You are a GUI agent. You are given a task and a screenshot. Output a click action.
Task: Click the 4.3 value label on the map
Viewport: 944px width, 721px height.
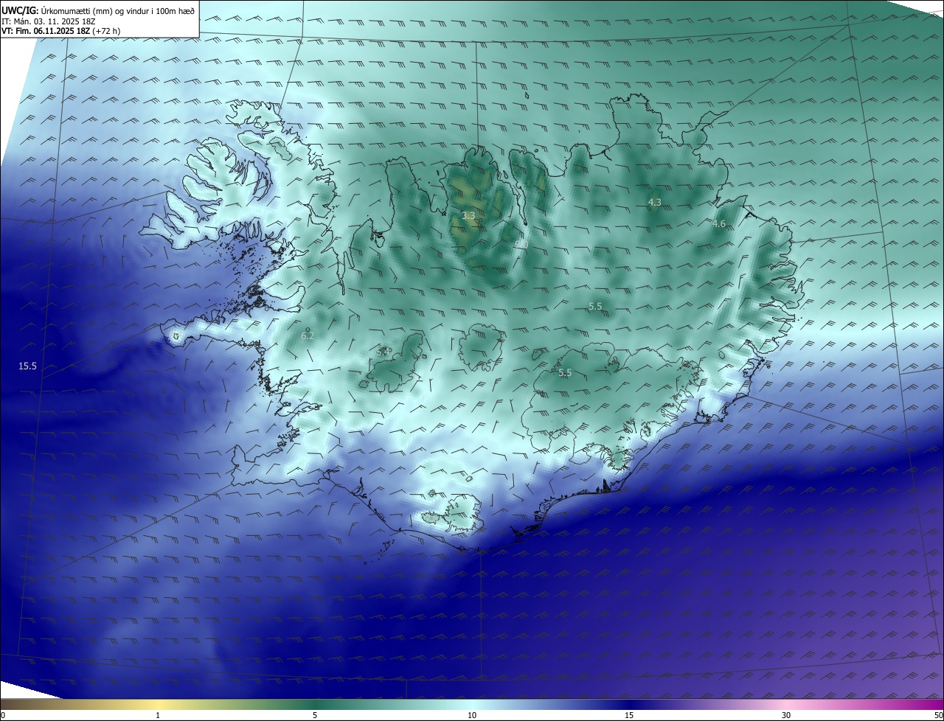(654, 202)
